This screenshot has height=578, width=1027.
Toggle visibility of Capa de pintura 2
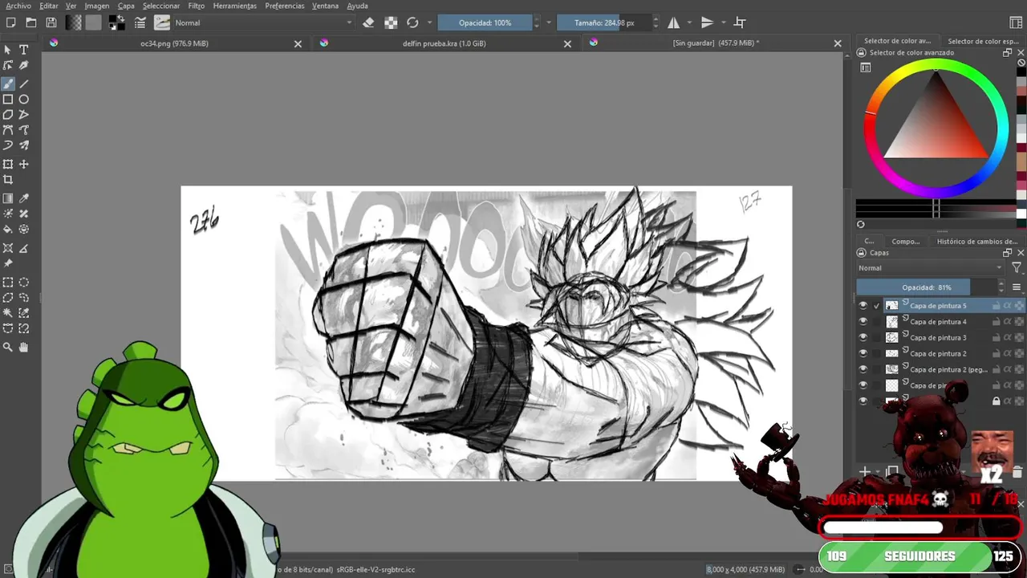coord(863,354)
